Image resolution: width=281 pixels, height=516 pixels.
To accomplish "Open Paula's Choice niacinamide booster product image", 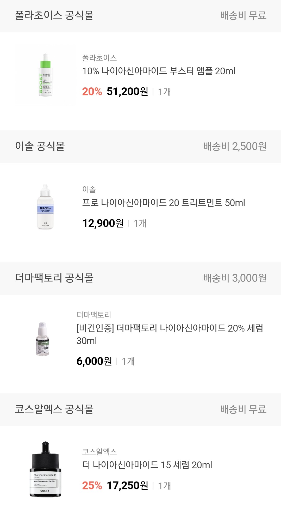I will coord(46,75).
